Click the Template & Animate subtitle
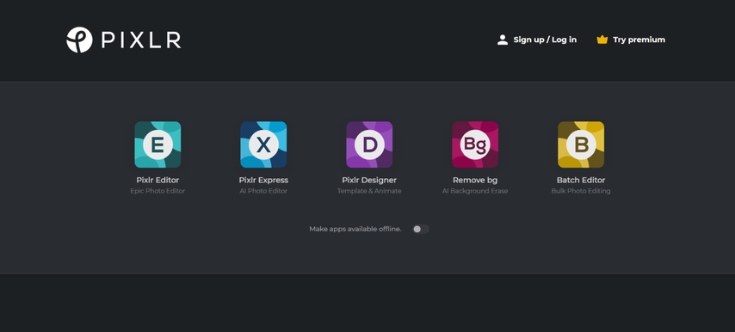The height and width of the screenshot is (332, 735). pyautogui.click(x=369, y=191)
